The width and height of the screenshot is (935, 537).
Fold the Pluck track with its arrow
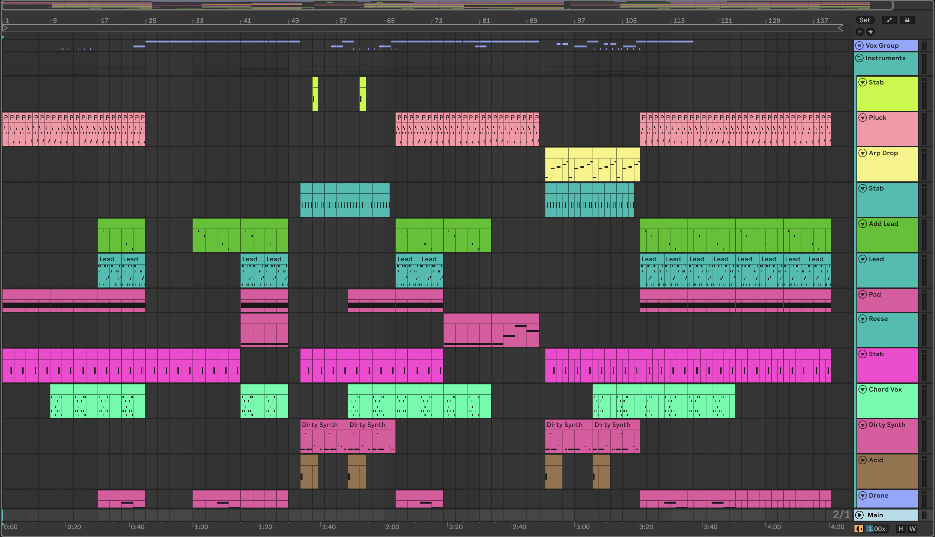coord(862,118)
